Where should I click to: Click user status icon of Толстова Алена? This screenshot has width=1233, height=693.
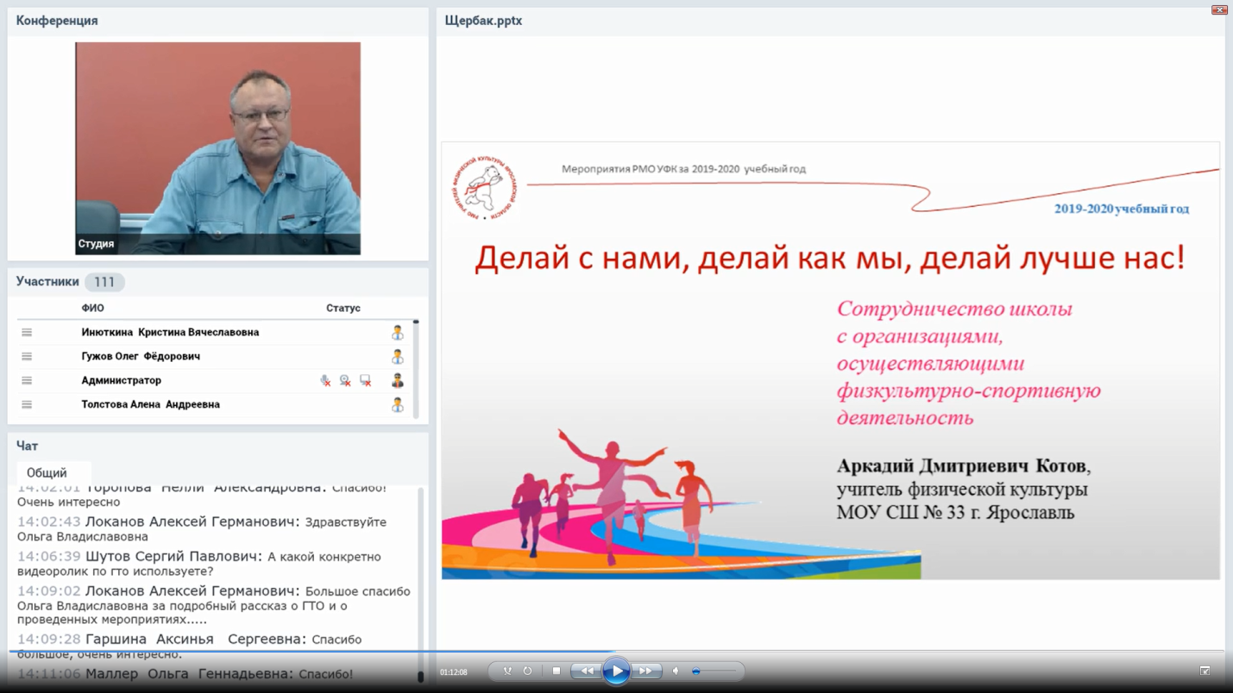click(397, 405)
